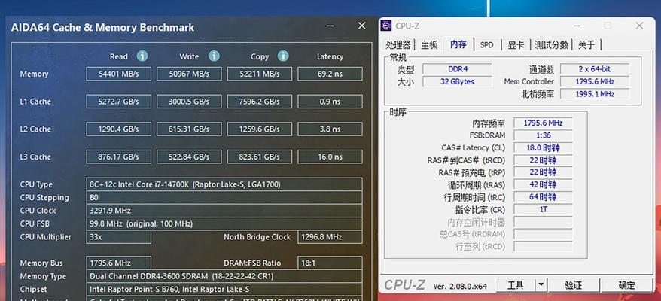
Task: Click the 确定 button in CPU-Z
Action: tap(627, 285)
